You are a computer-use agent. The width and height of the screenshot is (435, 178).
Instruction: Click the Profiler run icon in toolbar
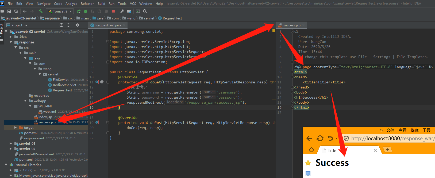point(99,11)
